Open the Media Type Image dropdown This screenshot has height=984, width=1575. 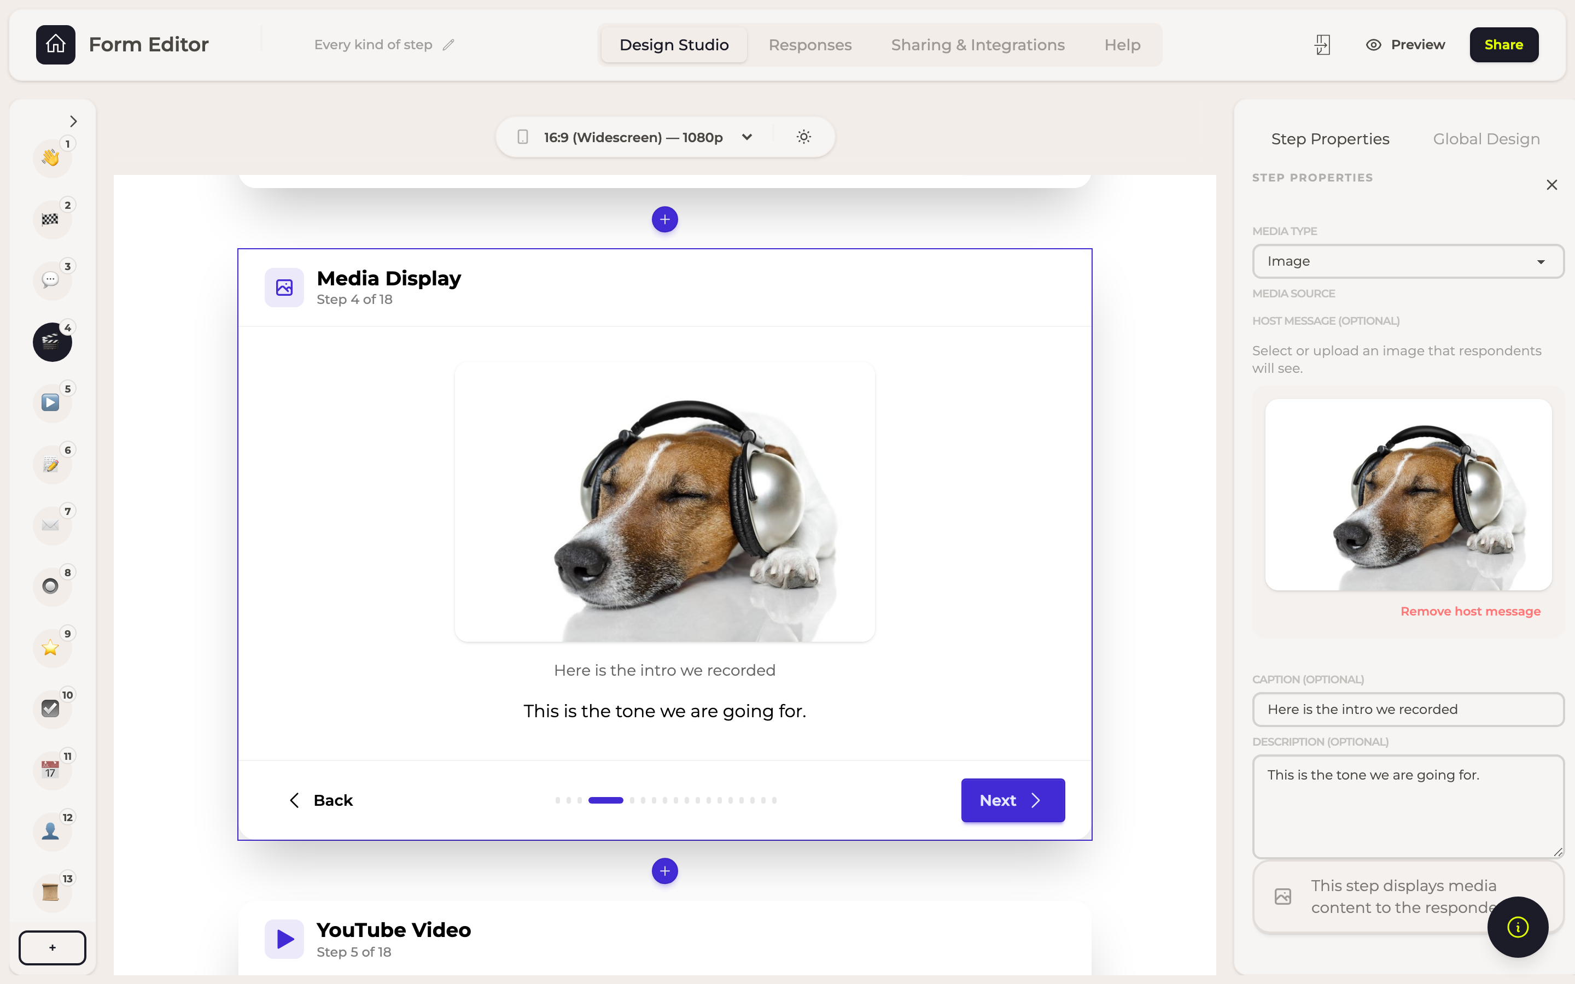[x=1408, y=261]
